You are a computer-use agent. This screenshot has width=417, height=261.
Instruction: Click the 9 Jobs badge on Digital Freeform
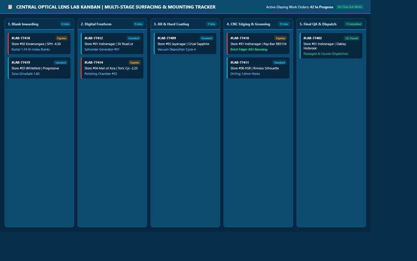pyautogui.click(x=138, y=24)
